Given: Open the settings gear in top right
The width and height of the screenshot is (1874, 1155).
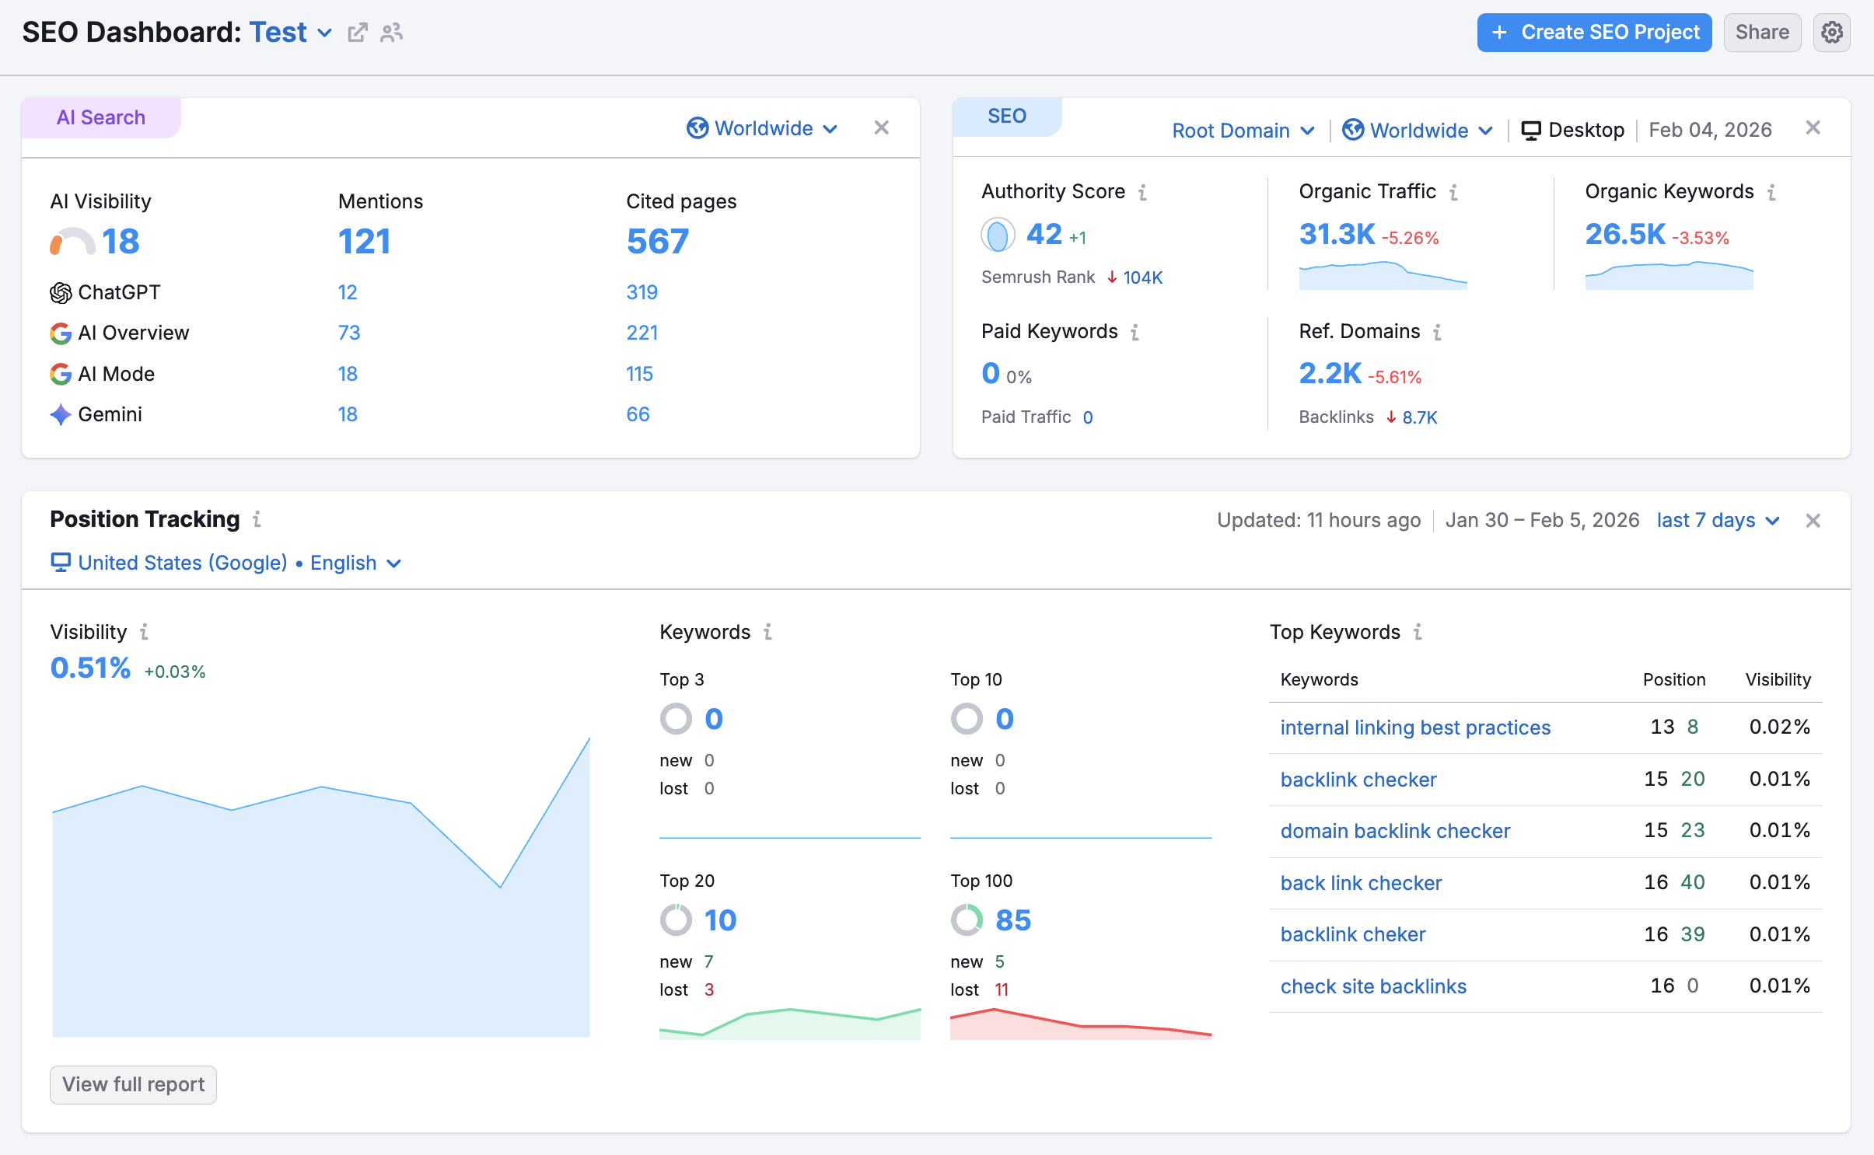Looking at the screenshot, I should [x=1832, y=32].
